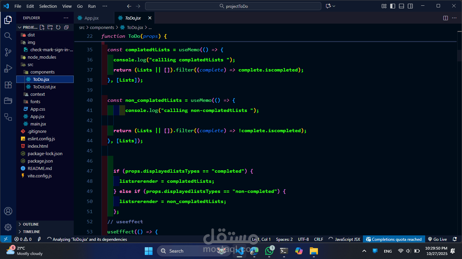Open the Extensions view
The width and height of the screenshot is (462, 259).
[x=8, y=85]
